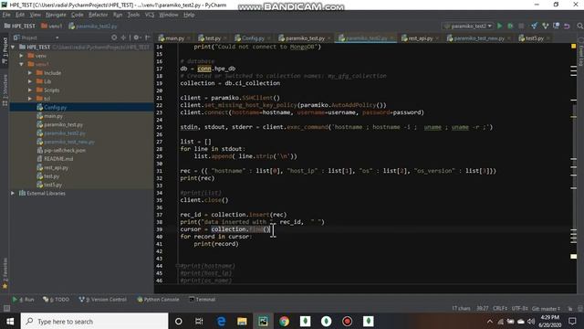
Task: Click the warning indicator at editor top-right
Action: click(x=574, y=47)
